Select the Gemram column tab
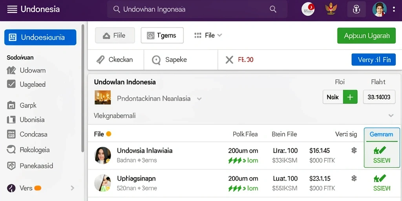This screenshot has height=201, width=402. pos(382,134)
